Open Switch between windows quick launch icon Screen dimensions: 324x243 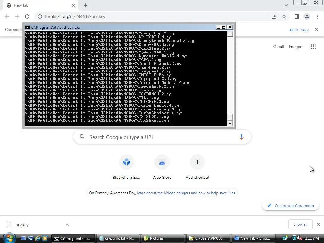pyautogui.click(x=30, y=238)
